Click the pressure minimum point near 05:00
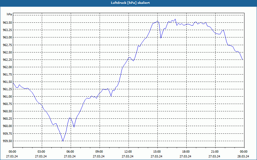The image size is (257, 160). 63,141
